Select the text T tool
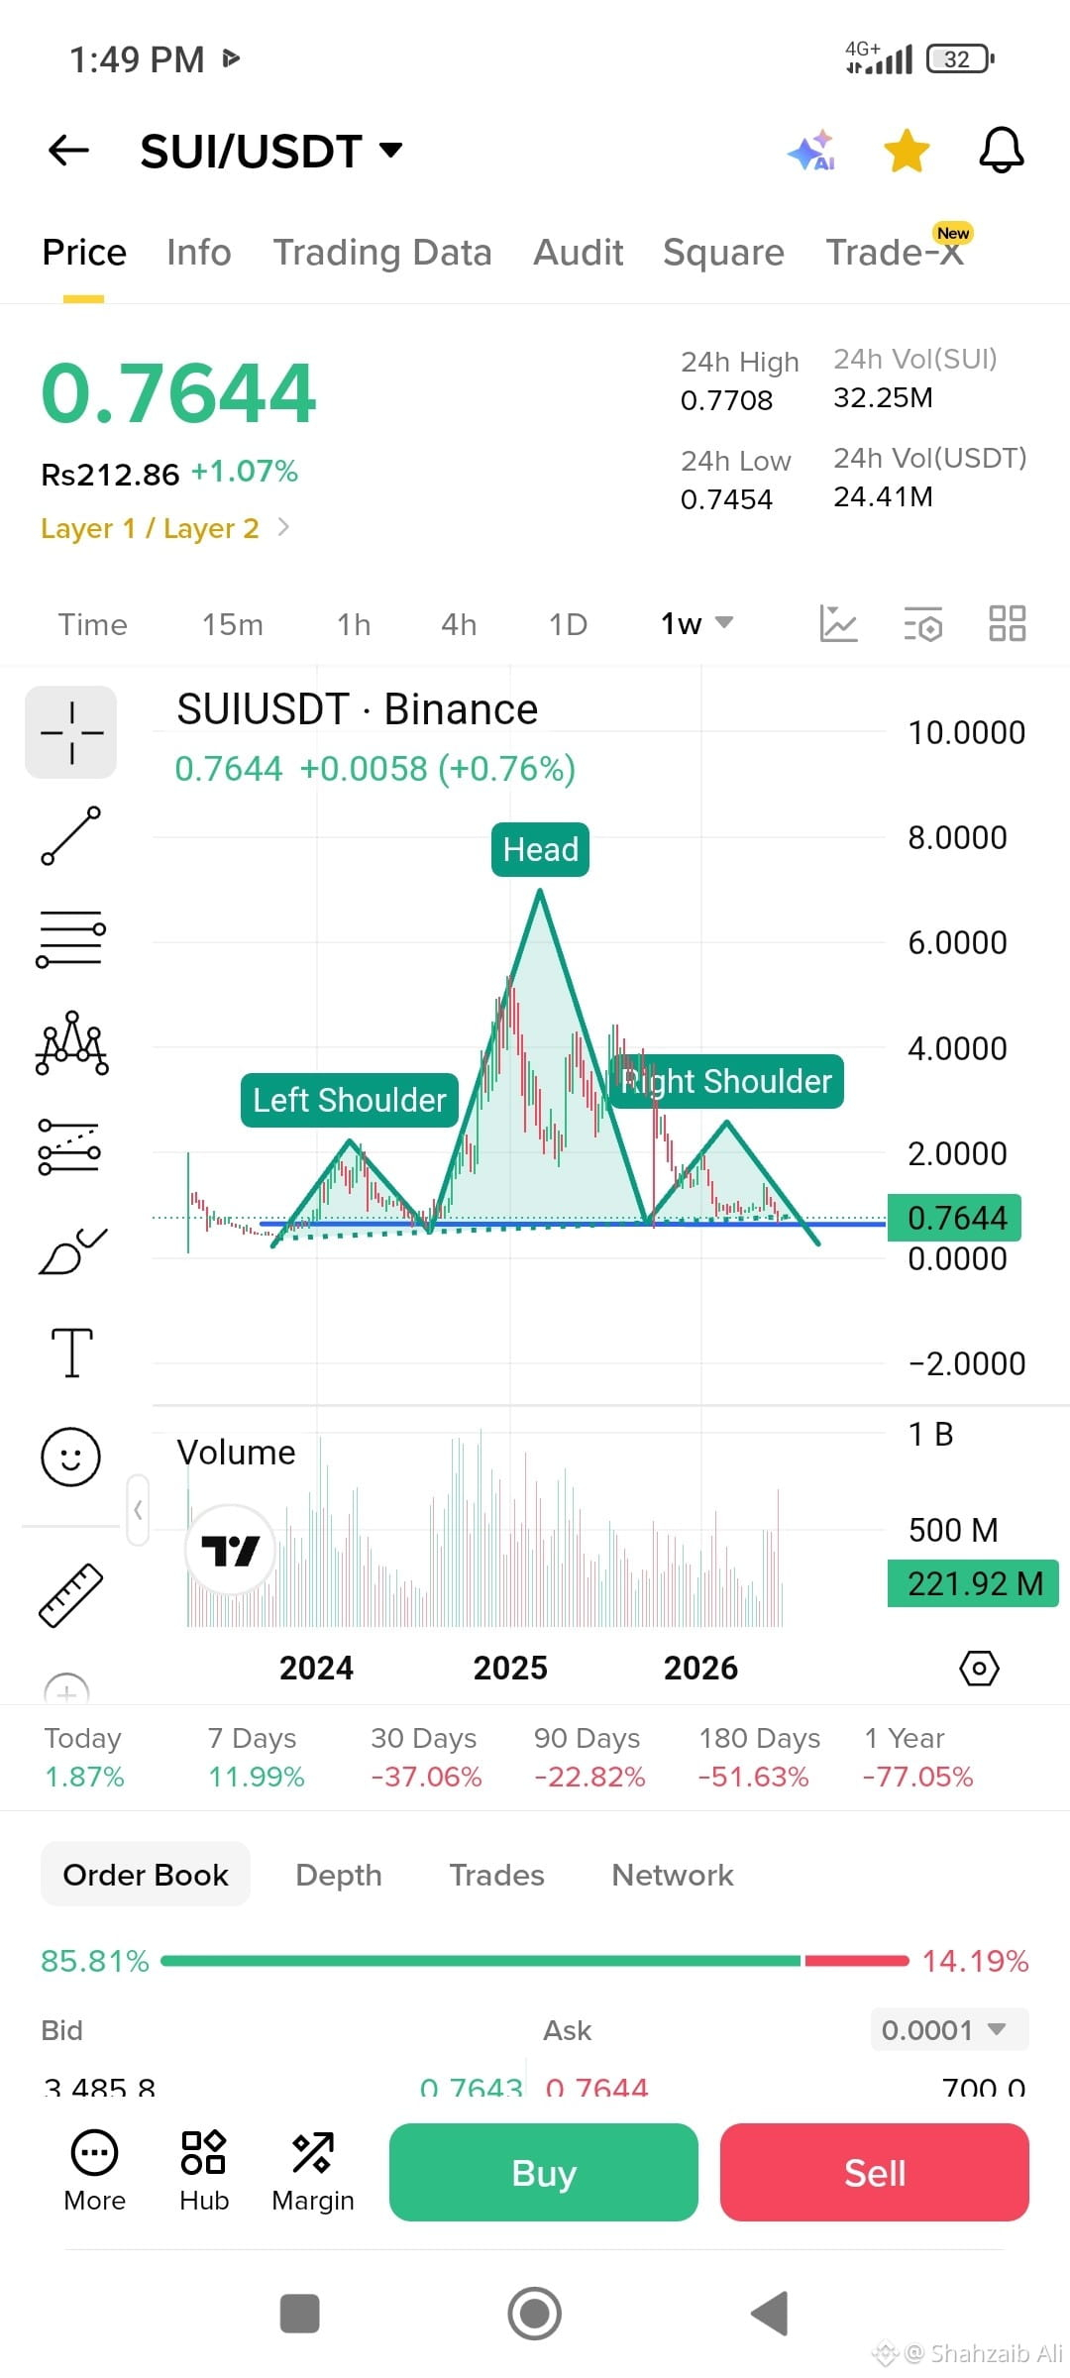The height and width of the screenshot is (2378, 1070). (x=71, y=1352)
